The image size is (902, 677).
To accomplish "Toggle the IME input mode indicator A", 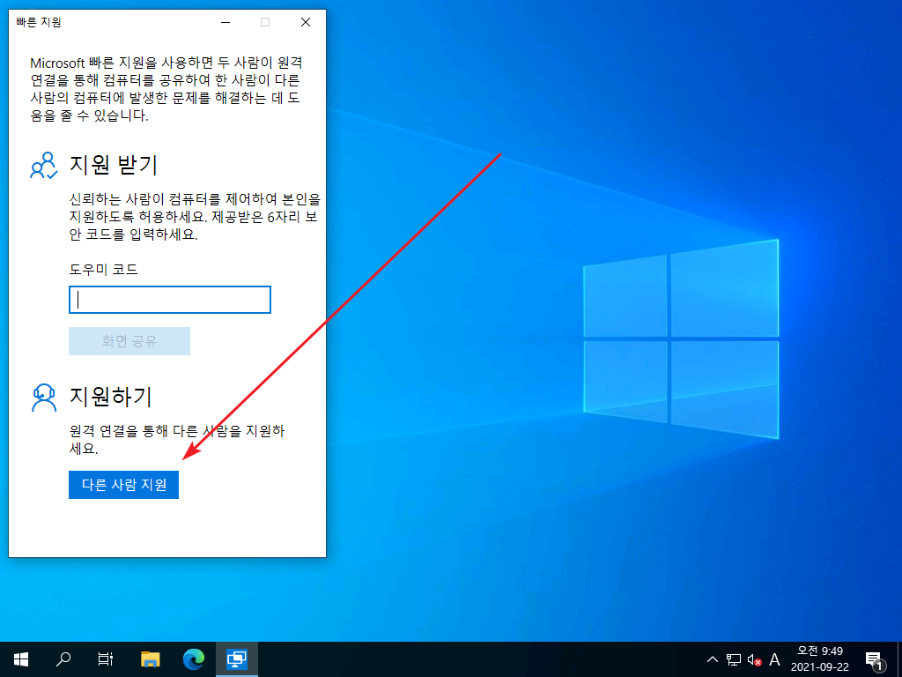I will pyautogui.click(x=774, y=659).
